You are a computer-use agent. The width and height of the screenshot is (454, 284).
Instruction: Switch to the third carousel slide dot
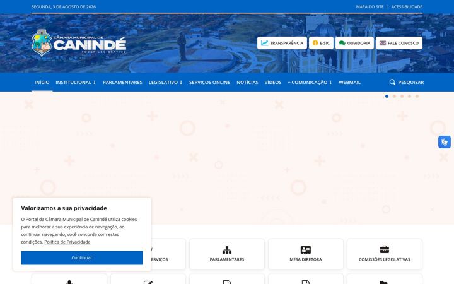point(402,96)
